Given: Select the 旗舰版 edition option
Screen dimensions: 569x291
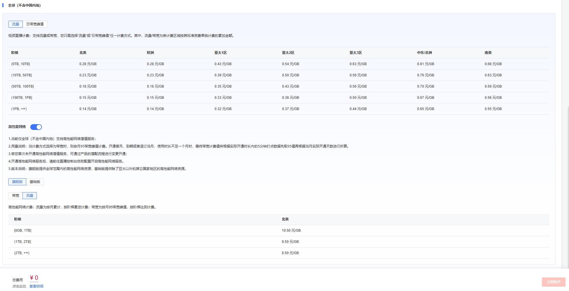Looking at the screenshot, I should [17, 182].
